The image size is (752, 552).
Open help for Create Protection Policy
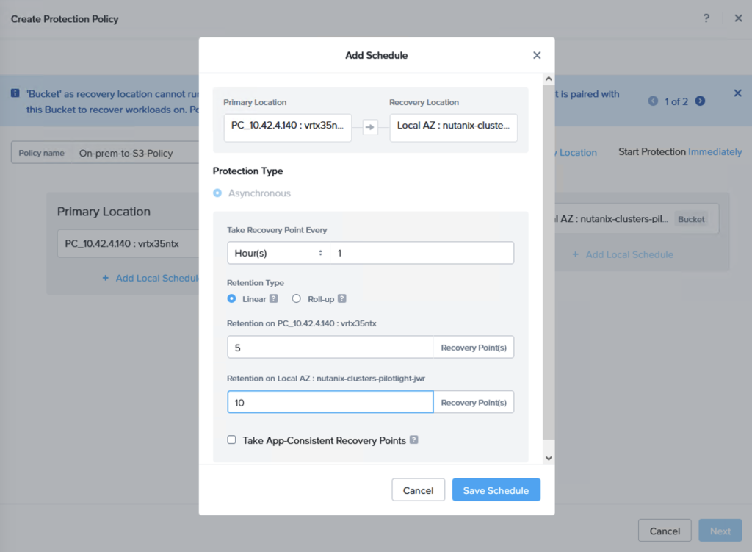click(x=706, y=18)
